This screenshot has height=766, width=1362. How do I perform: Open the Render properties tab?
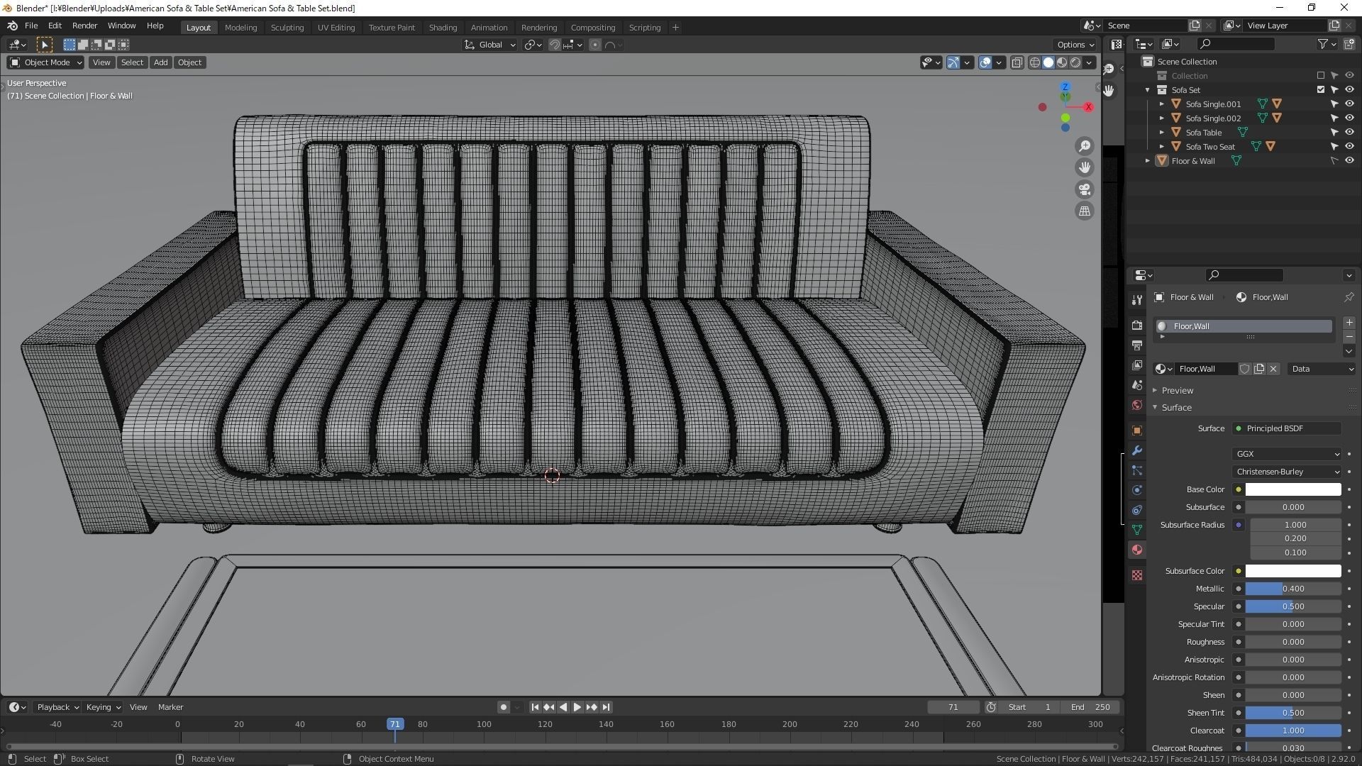point(1137,325)
